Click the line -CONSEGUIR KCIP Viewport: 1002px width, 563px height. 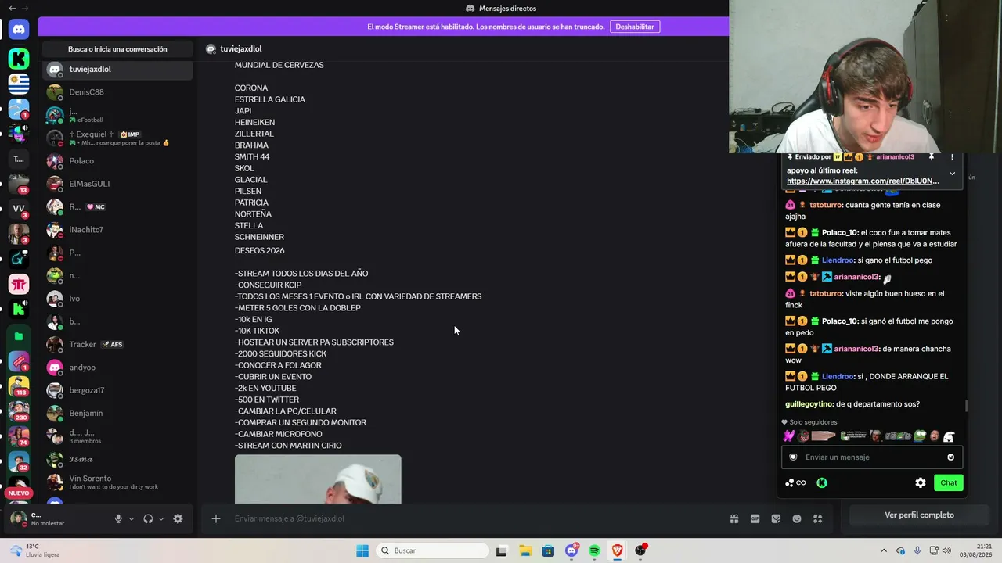(268, 285)
